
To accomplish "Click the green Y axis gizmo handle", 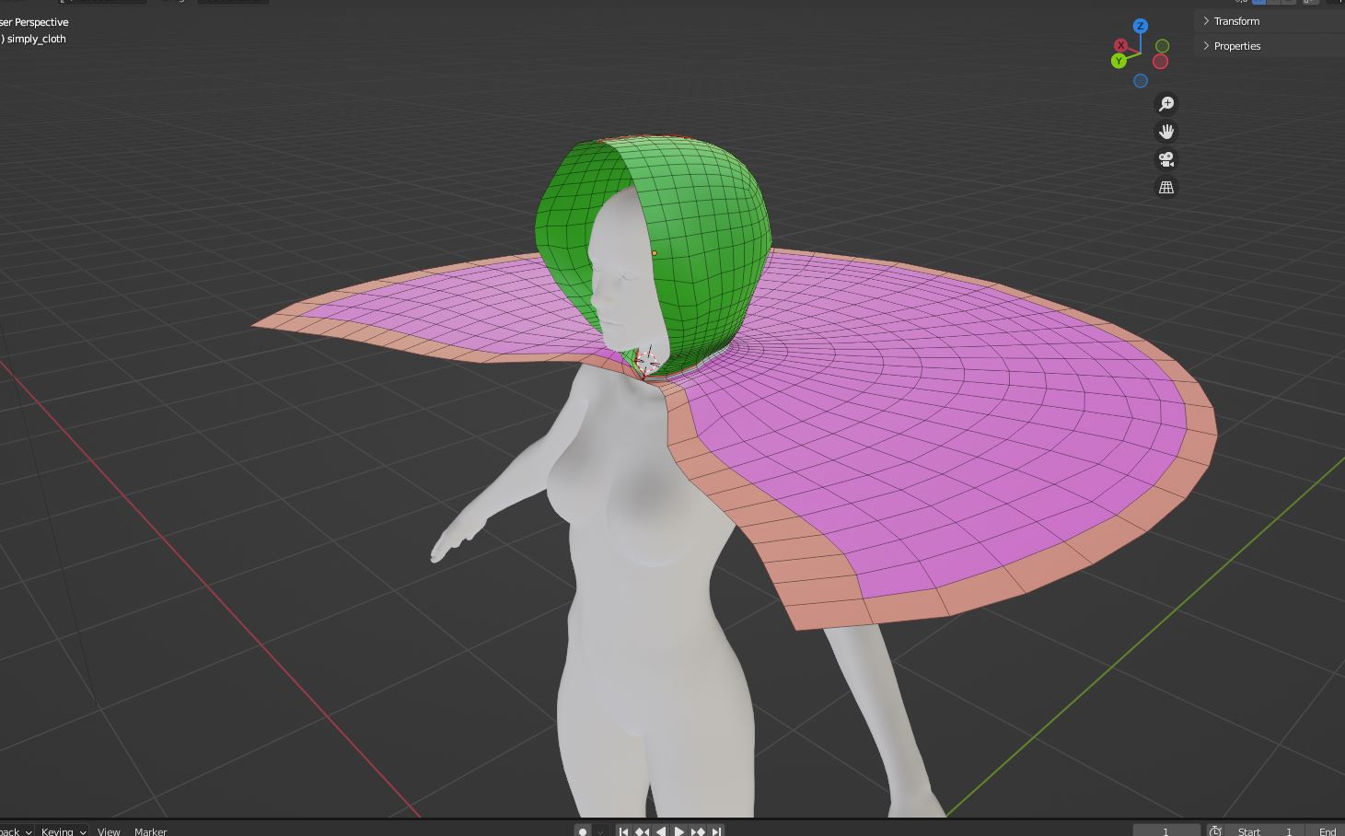I will point(1119,61).
